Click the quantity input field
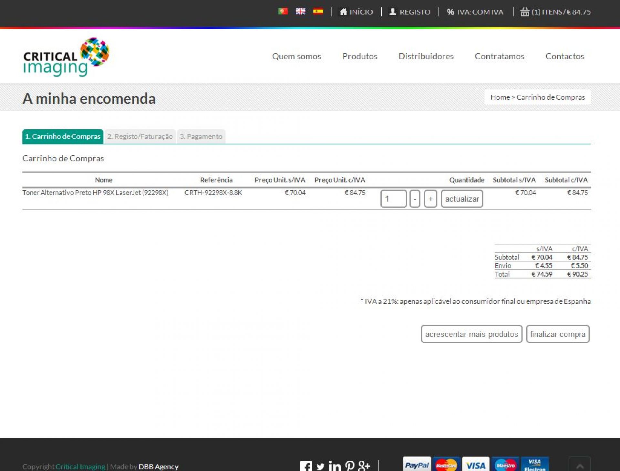The image size is (620, 471). pyautogui.click(x=393, y=199)
